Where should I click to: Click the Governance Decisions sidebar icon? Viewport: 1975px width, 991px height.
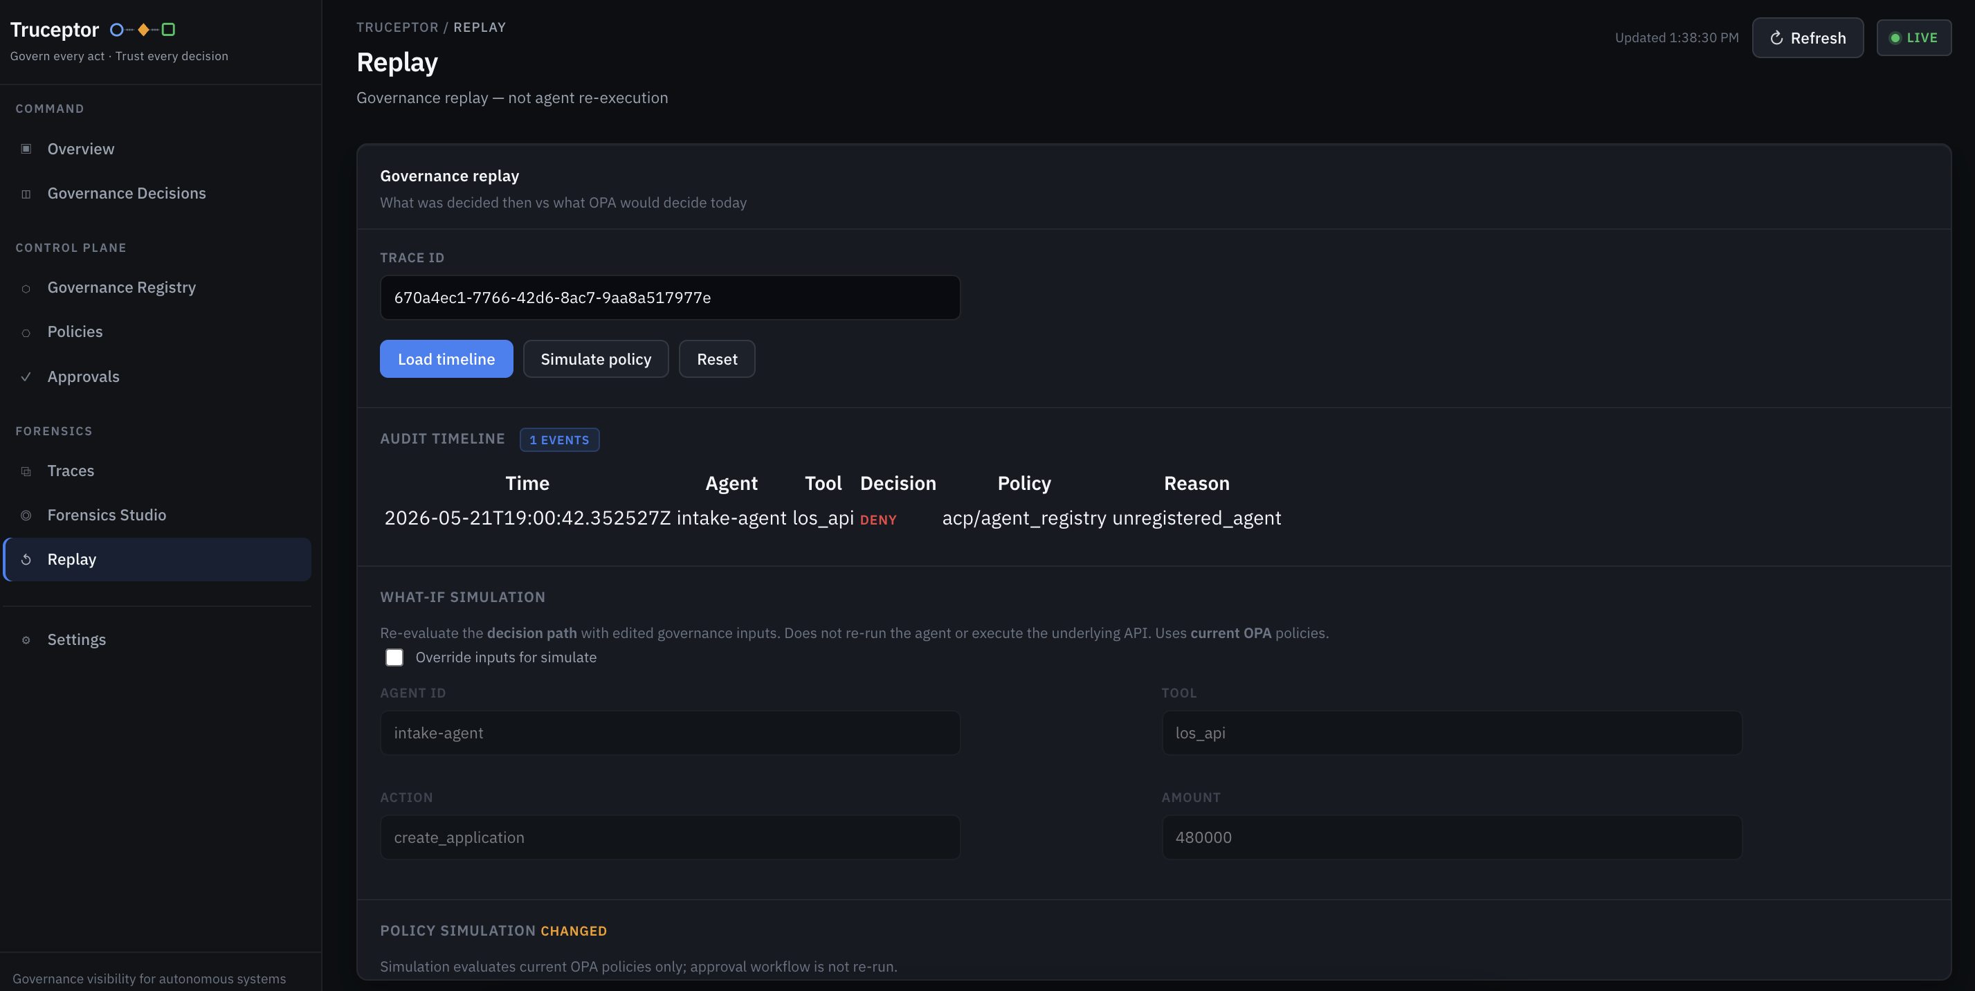[26, 194]
